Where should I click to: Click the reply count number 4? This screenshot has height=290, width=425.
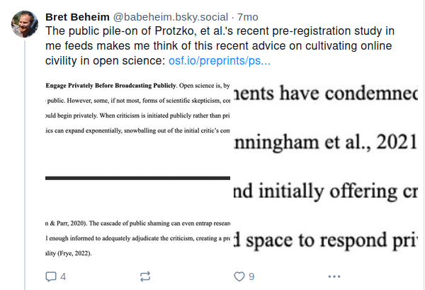pos(63,277)
